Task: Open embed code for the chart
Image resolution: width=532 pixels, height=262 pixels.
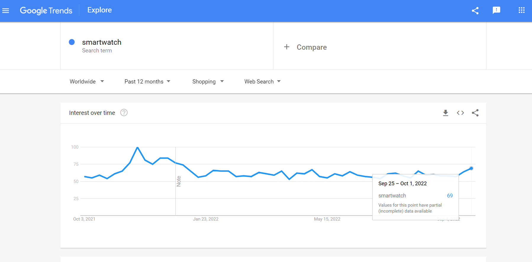Action: tap(460, 113)
